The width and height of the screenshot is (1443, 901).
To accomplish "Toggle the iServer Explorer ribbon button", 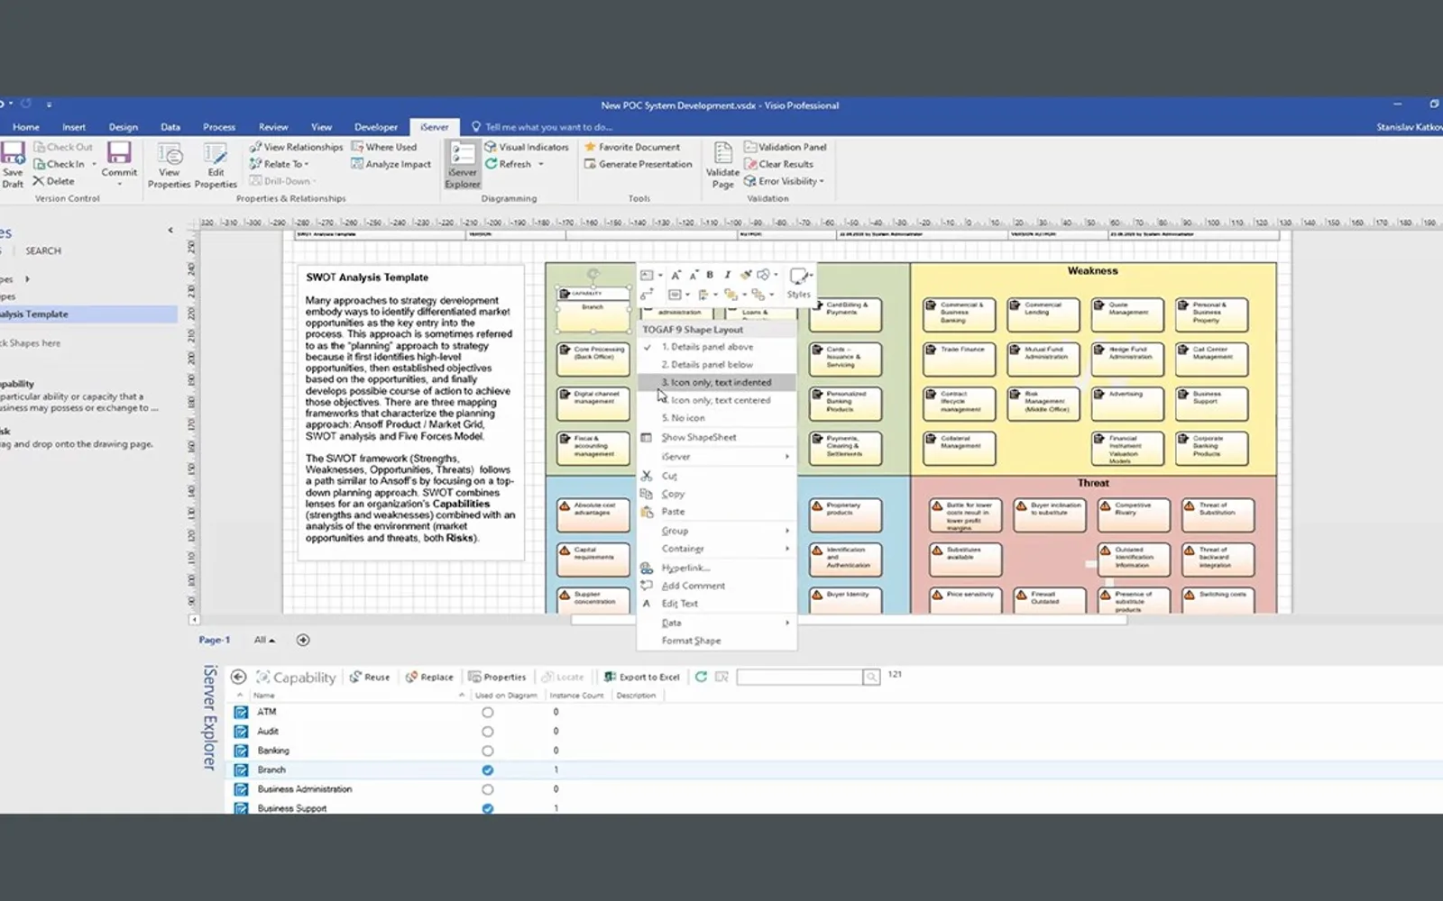I will tap(463, 165).
